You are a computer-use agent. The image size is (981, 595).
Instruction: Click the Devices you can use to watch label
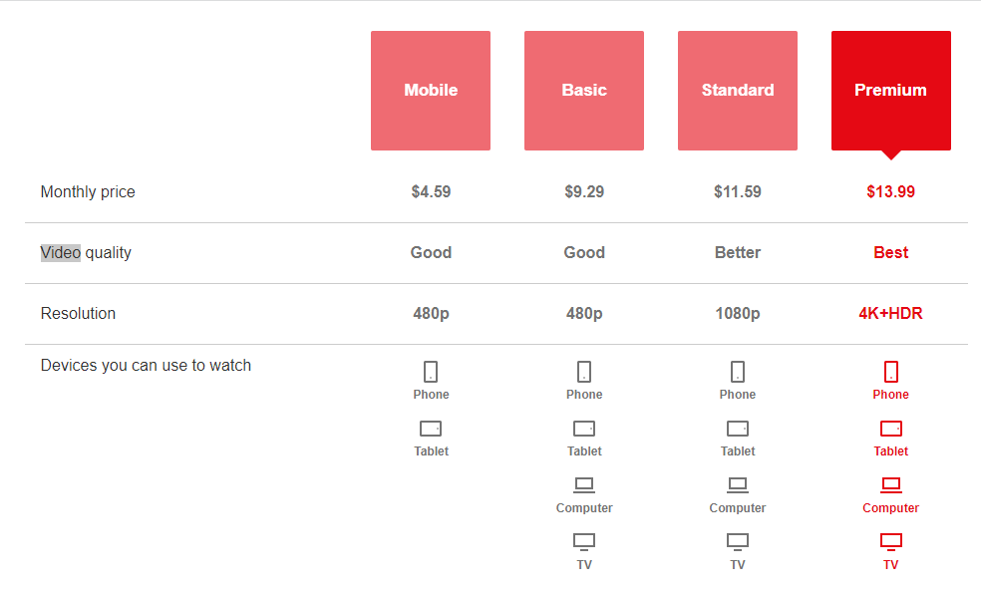coord(146,365)
